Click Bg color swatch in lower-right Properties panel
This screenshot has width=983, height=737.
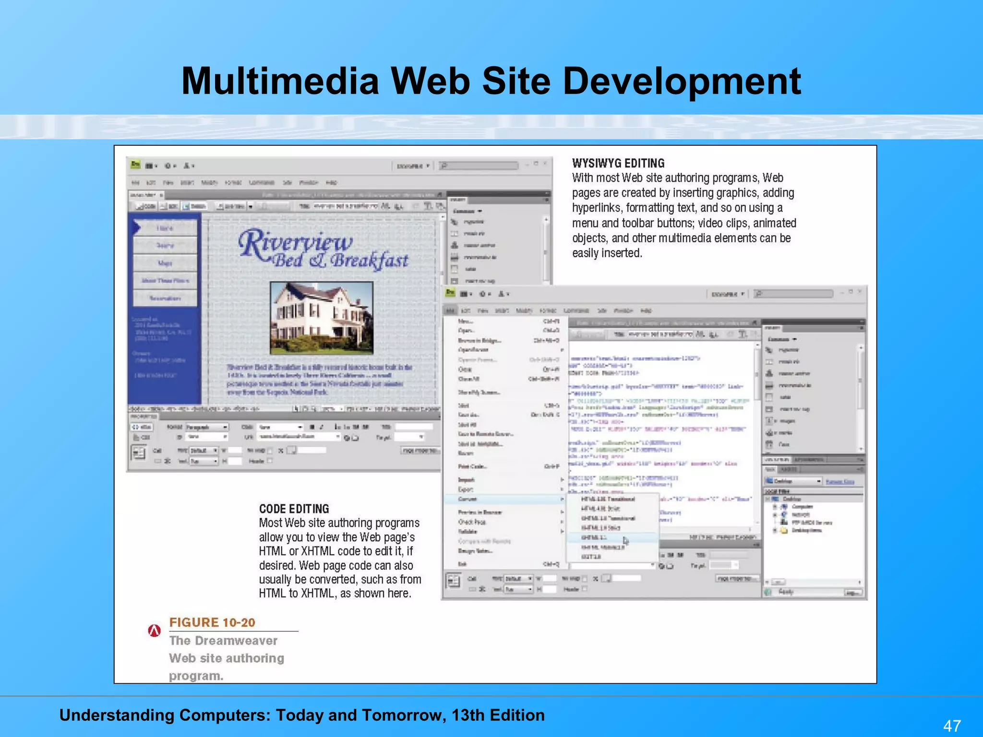pyautogui.click(x=607, y=579)
